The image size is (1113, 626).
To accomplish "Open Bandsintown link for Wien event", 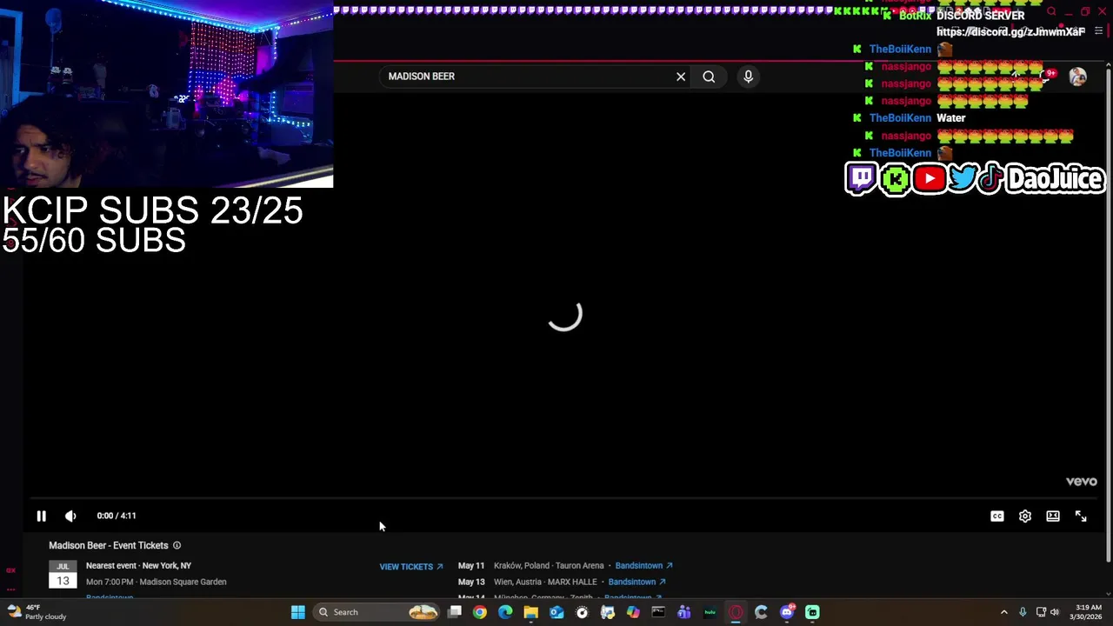I will (636, 582).
